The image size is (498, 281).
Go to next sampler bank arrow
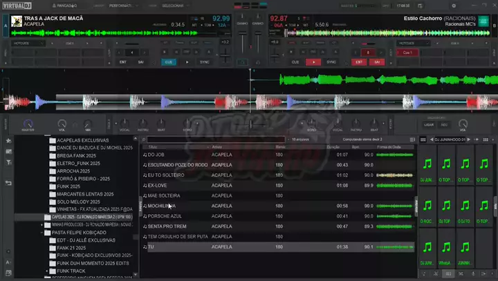click(x=468, y=139)
